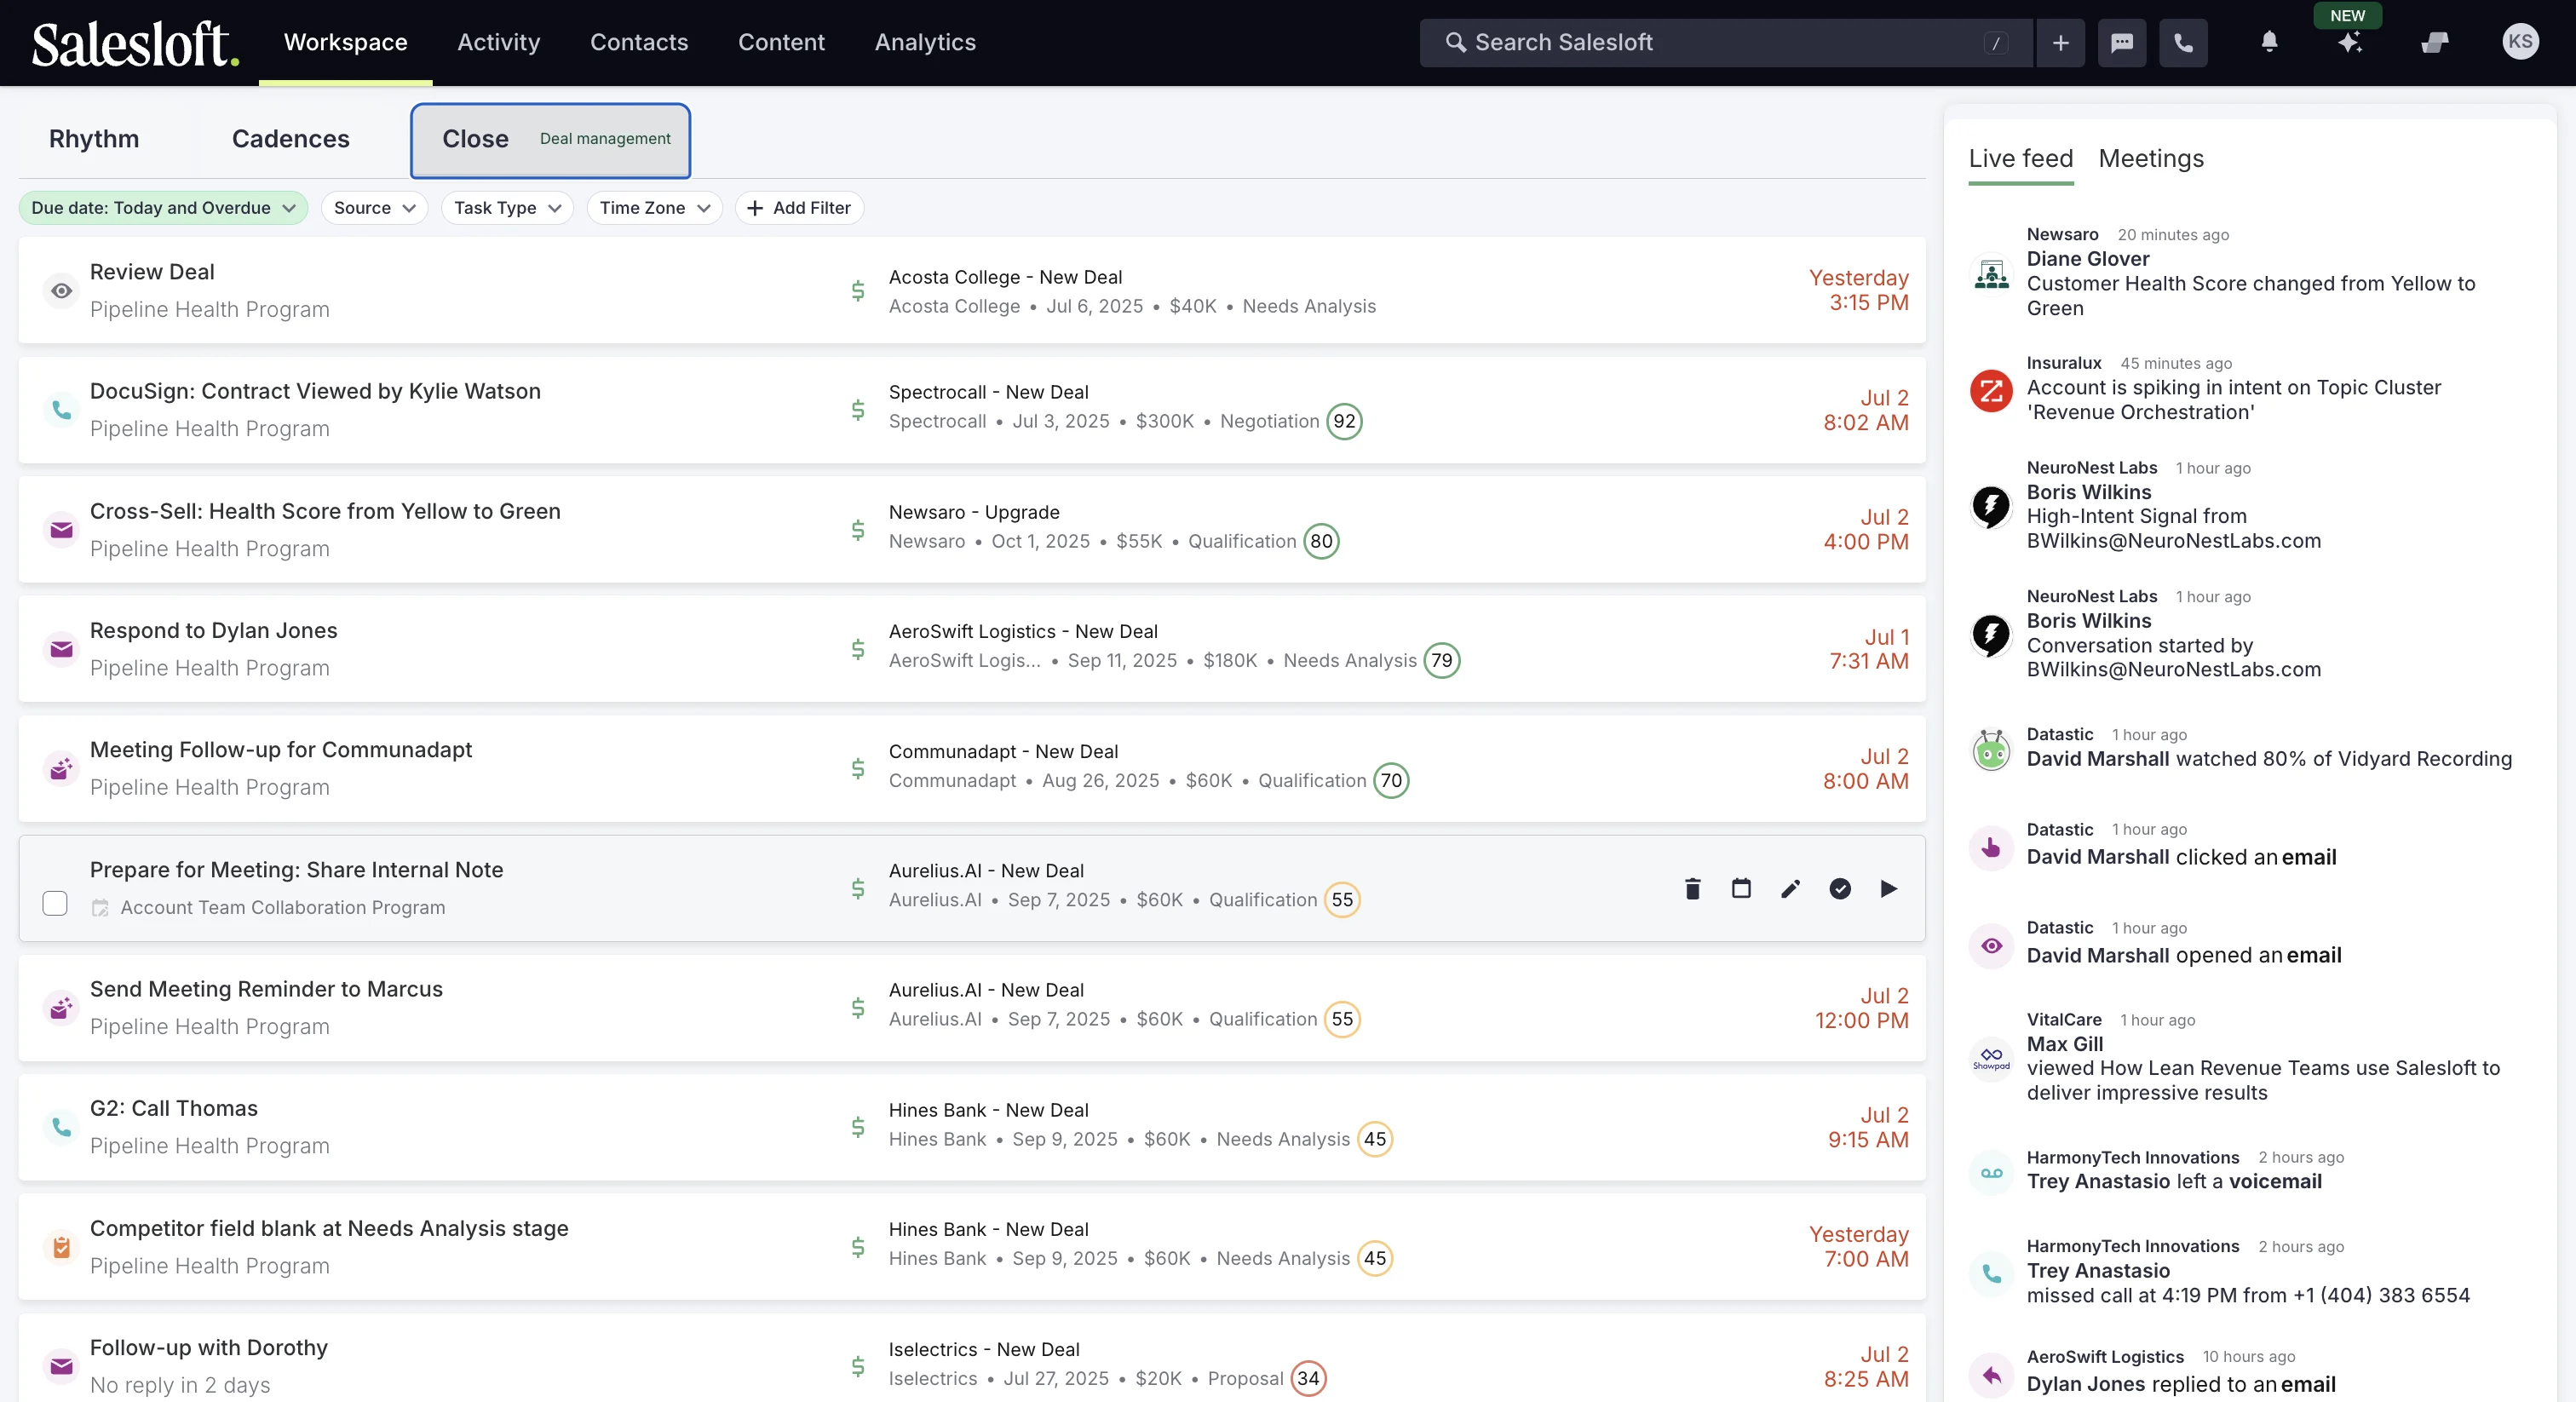This screenshot has height=1402, width=2576.
Task: Open Due date: Today and Overdue filter
Action: [x=163, y=208]
